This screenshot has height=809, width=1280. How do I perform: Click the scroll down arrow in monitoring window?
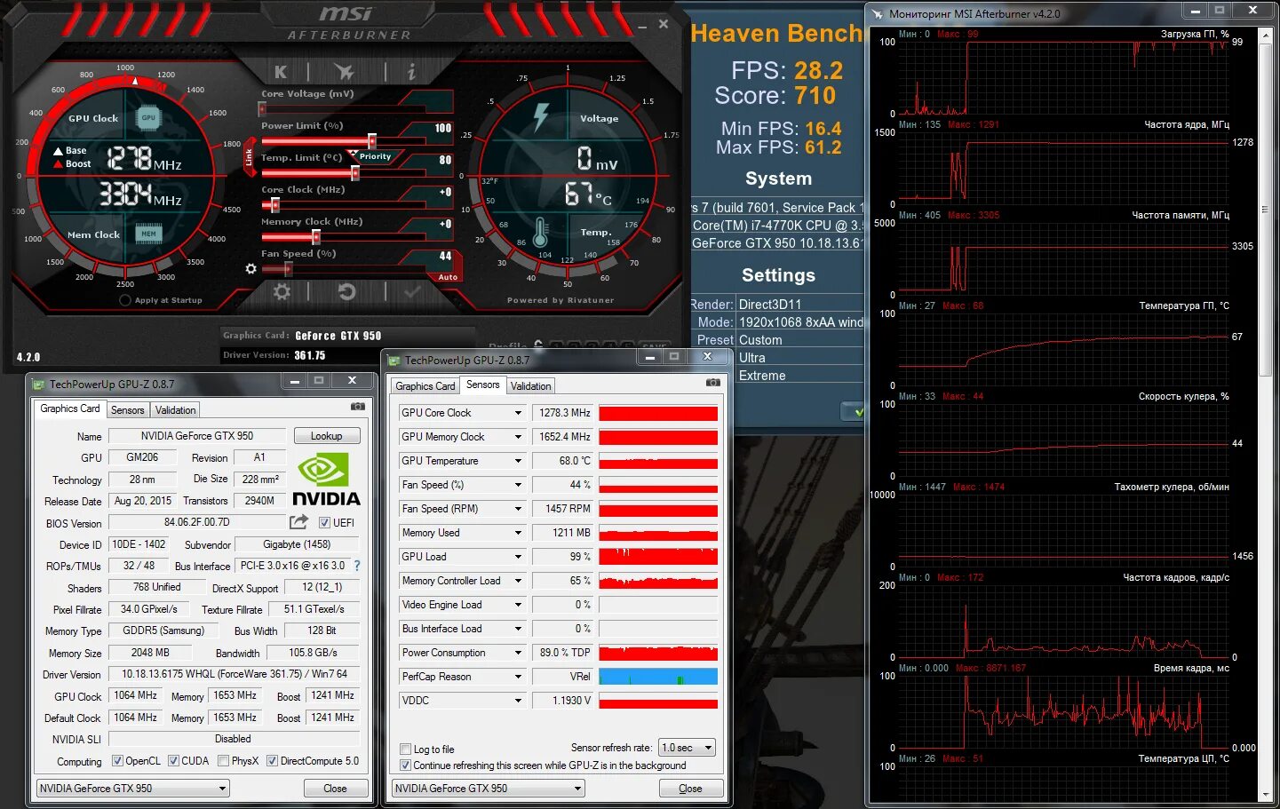tap(1265, 794)
